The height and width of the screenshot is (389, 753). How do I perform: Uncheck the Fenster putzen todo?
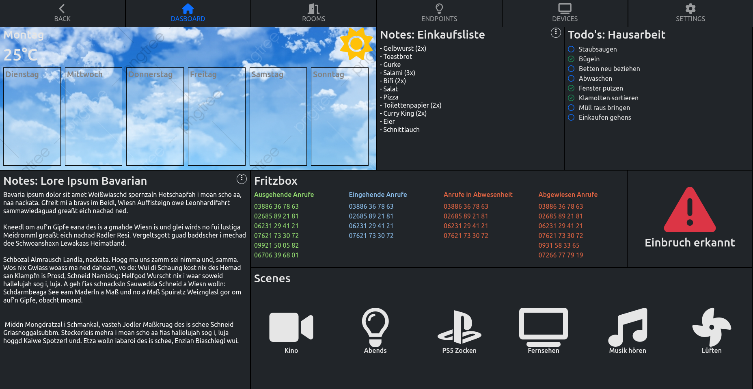(571, 88)
